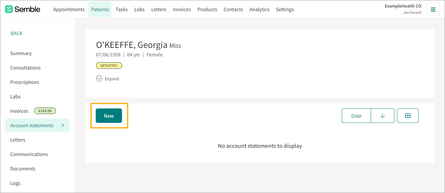The width and height of the screenshot is (445, 193).
Task: Click chevron beside Account statements
Action: coord(62,125)
